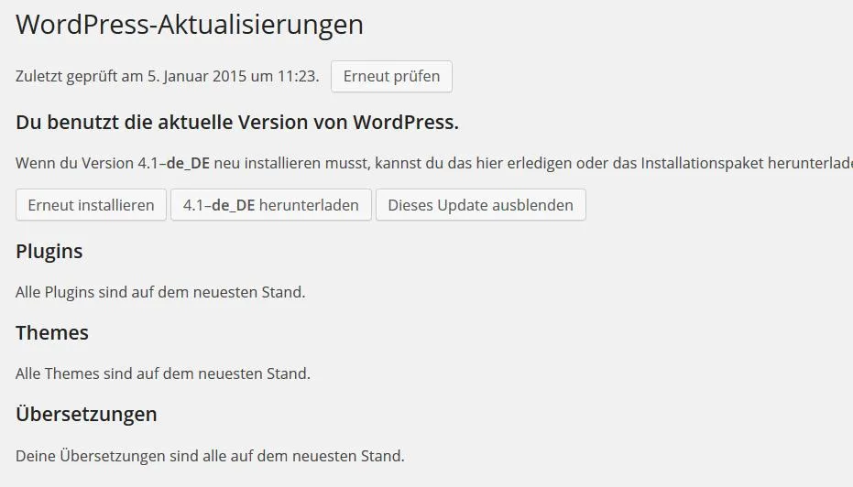Viewport: 853px width, 487px height.
Task: Click the "Übersetzungen" section heading
Action: pyautogui.click(x=86, y=414)
